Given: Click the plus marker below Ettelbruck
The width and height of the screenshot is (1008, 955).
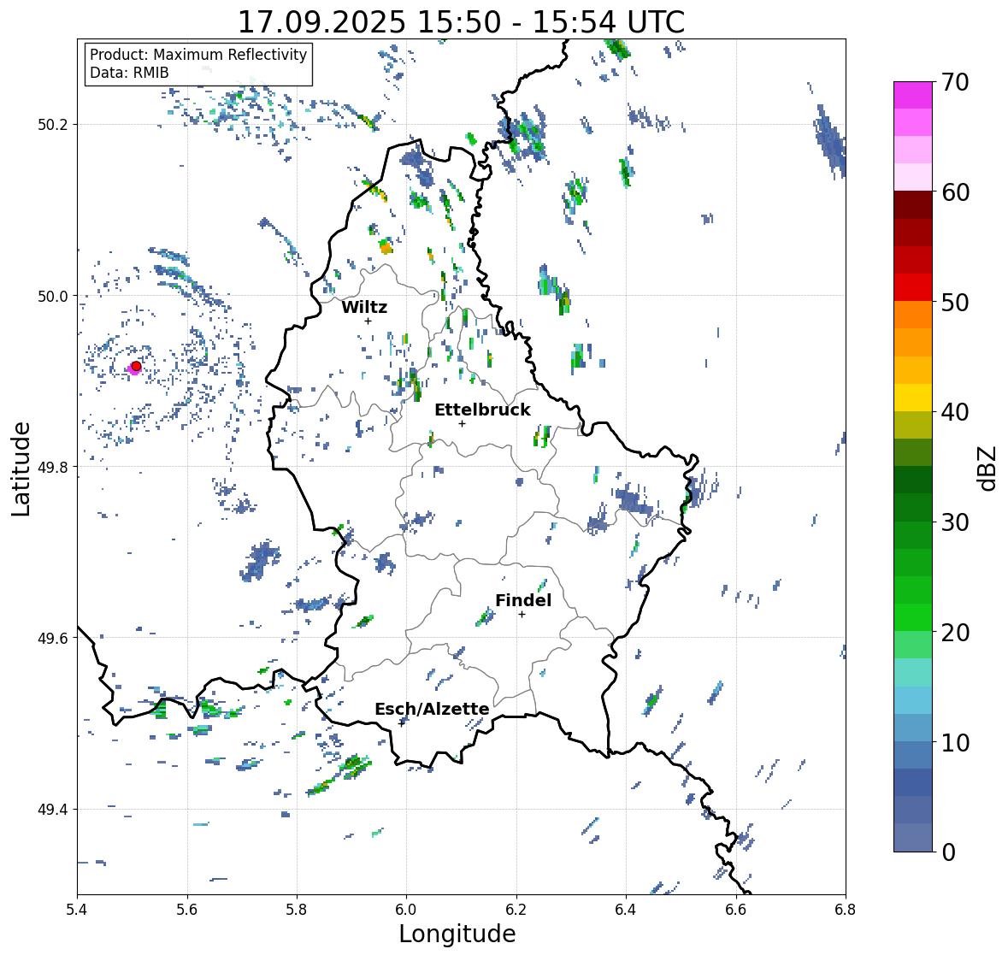Looking at the screenshot, I should [463, 423].
